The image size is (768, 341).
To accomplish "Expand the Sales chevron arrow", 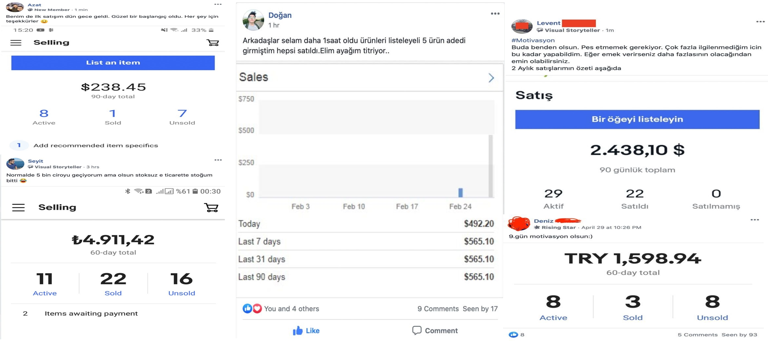I will [x=491, y=78].
